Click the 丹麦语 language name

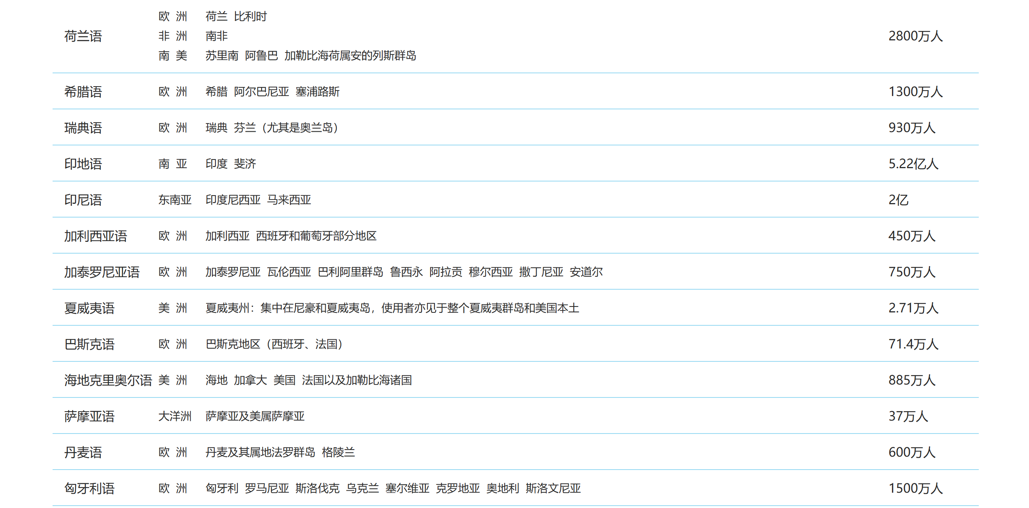[x=83, y=452]
